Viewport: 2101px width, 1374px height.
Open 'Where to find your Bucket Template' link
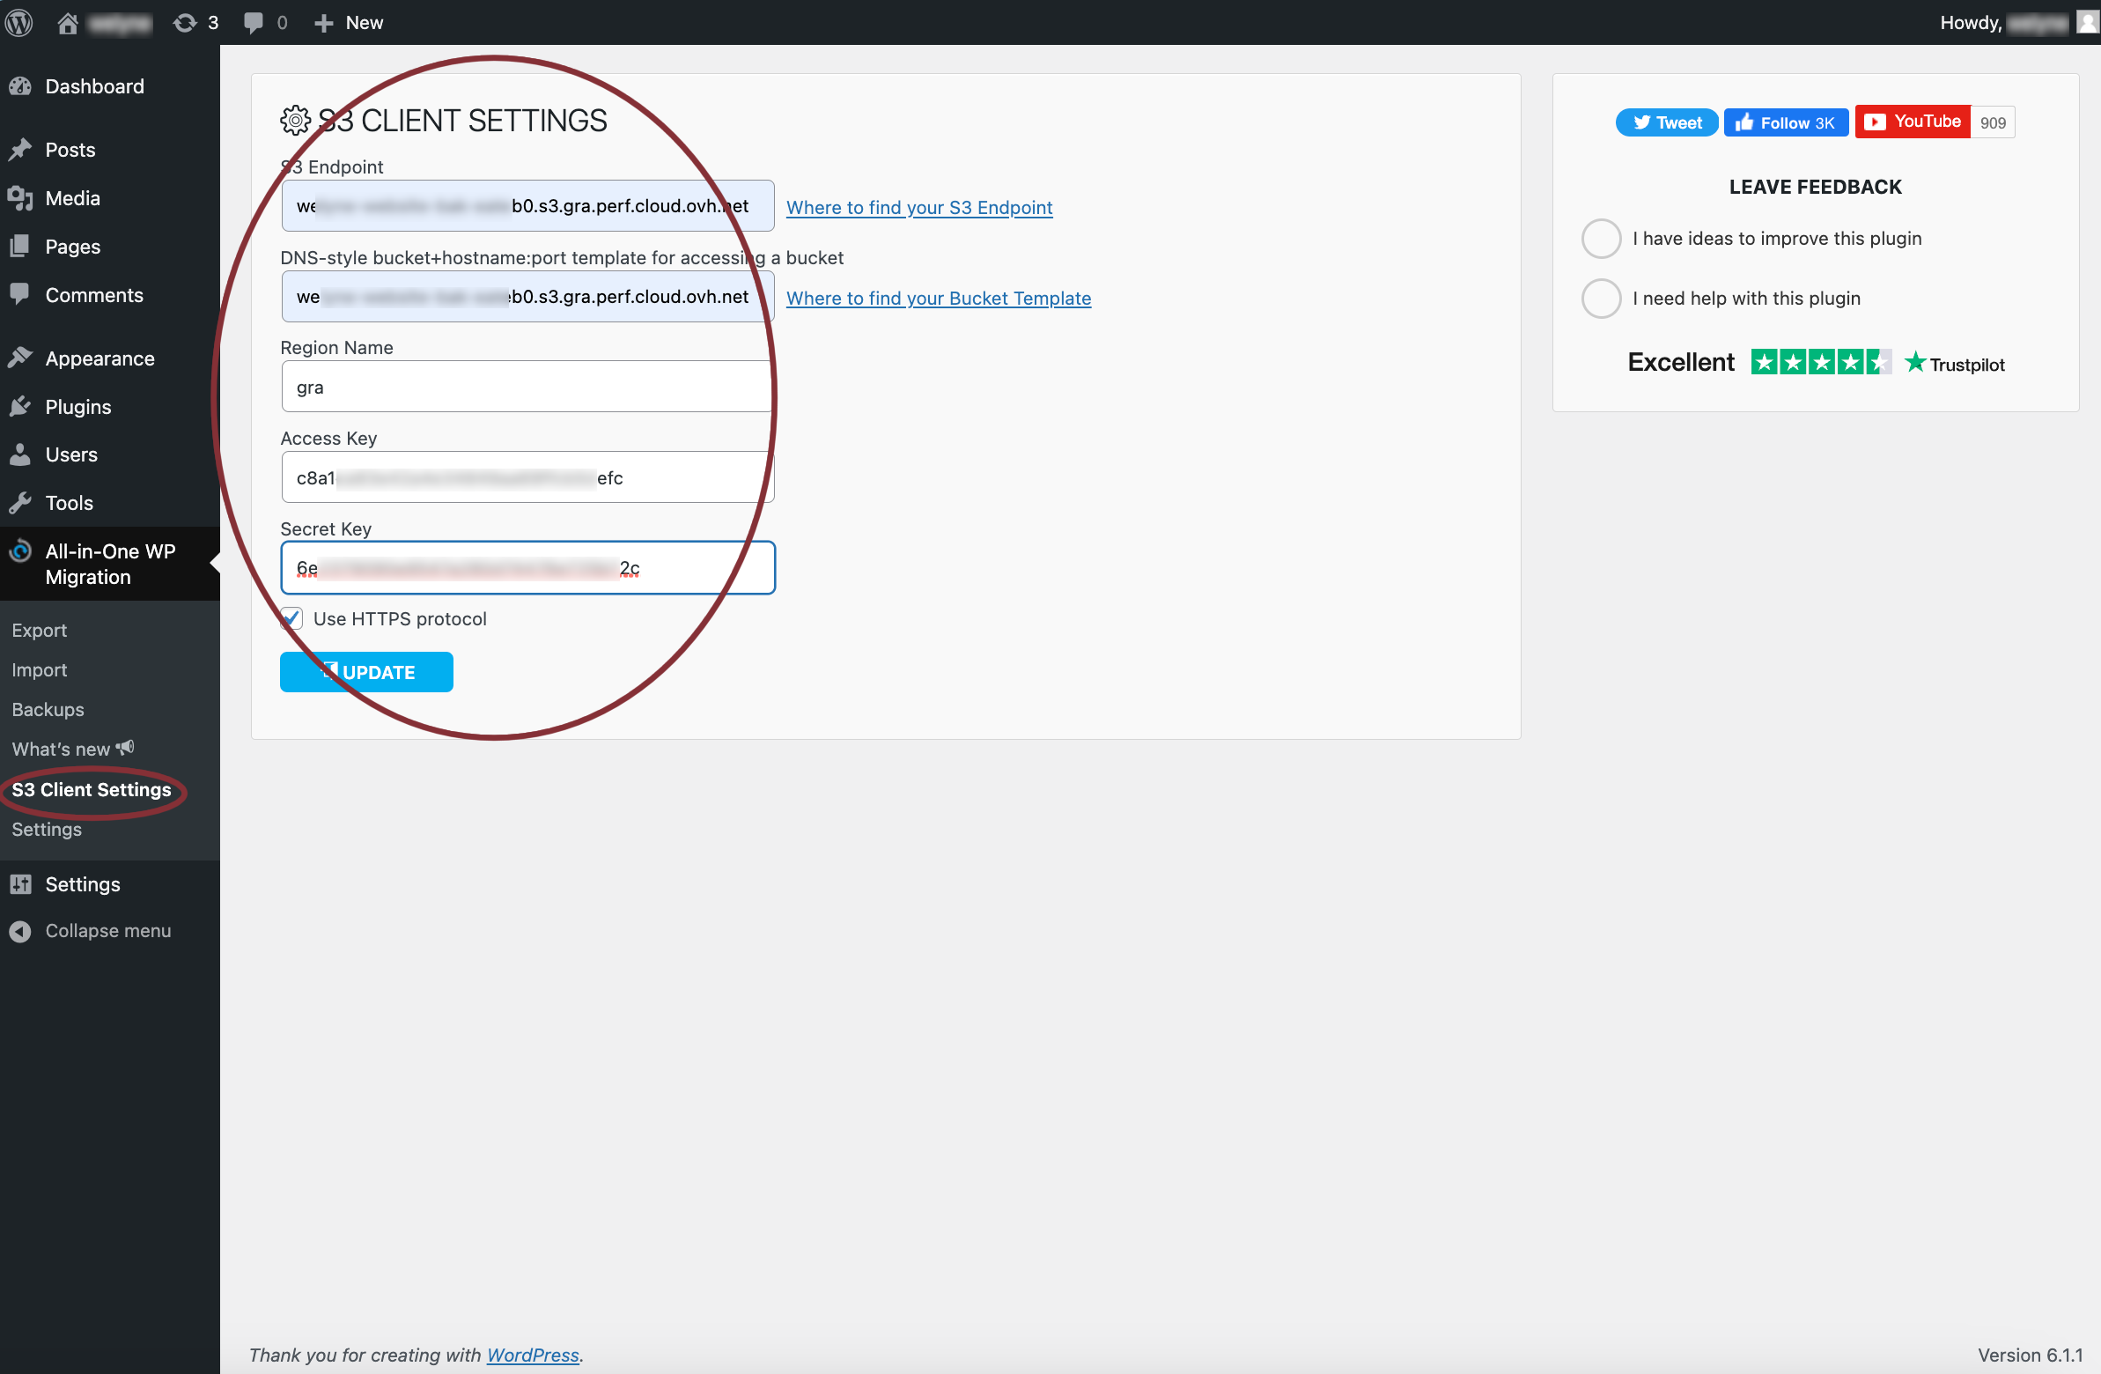click(939, 299)
